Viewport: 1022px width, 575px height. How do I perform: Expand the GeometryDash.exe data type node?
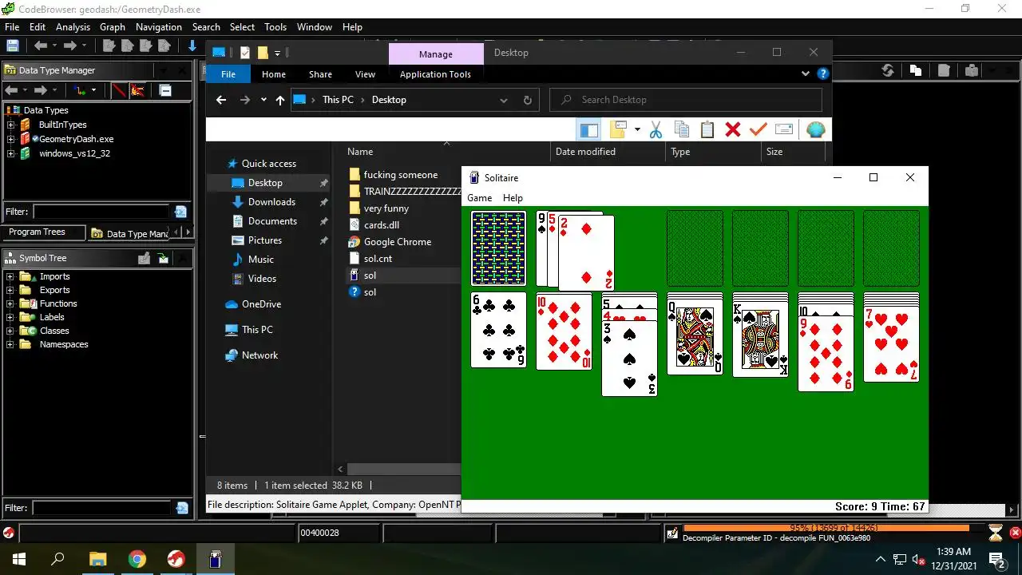tap(11, 139)
